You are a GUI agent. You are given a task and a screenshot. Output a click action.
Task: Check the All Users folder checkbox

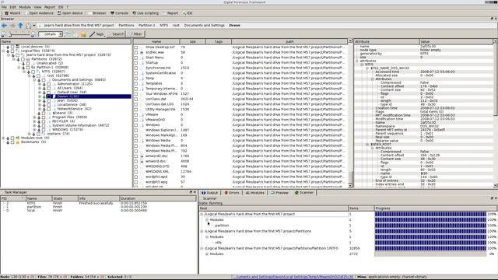pos(49,88)
